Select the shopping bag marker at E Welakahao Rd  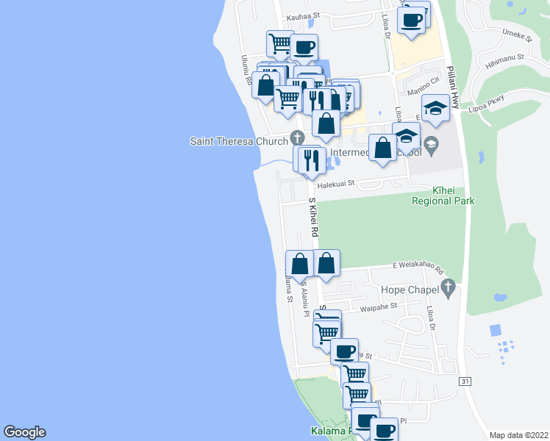click(327, 265)
